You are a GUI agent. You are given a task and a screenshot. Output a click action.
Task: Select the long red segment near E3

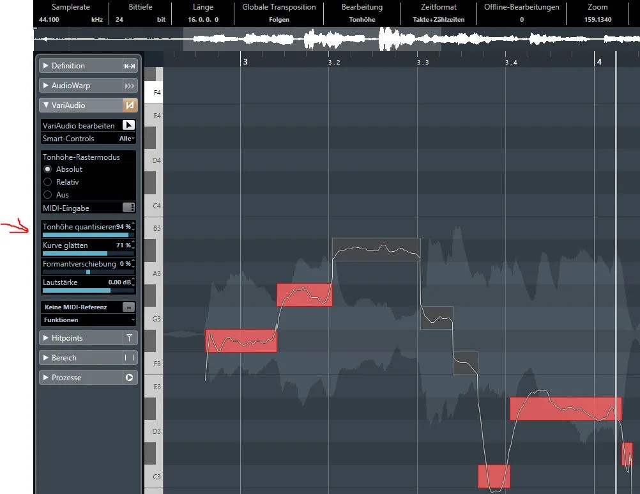tap(566, 408)
